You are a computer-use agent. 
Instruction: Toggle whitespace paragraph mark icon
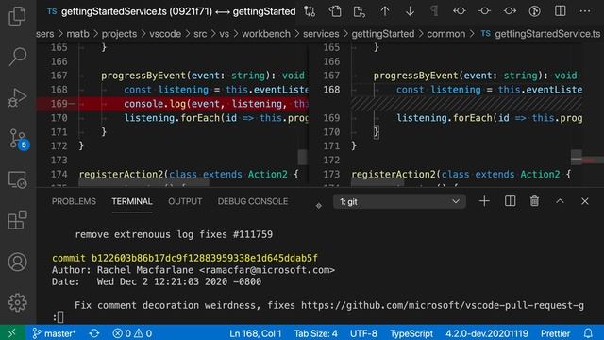pyautogui.click(x=434, y=11)
